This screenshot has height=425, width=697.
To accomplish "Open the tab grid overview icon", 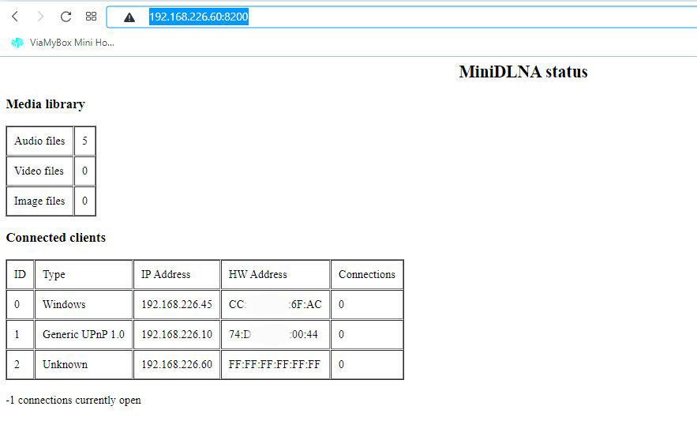I will pos(91,17).
